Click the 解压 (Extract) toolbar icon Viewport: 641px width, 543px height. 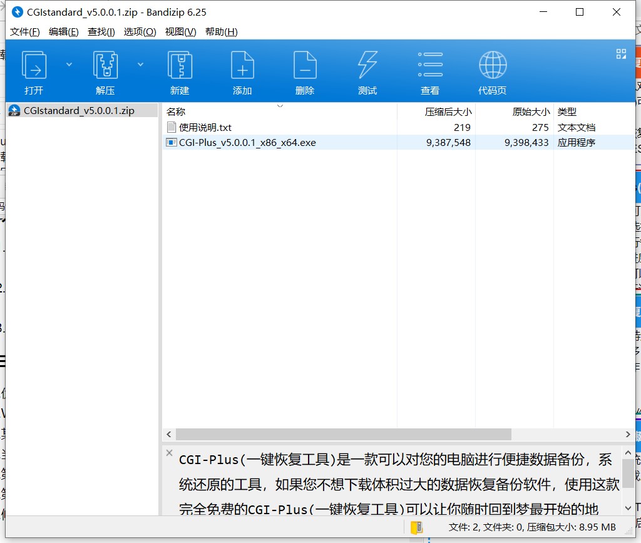tap(105, 65)
